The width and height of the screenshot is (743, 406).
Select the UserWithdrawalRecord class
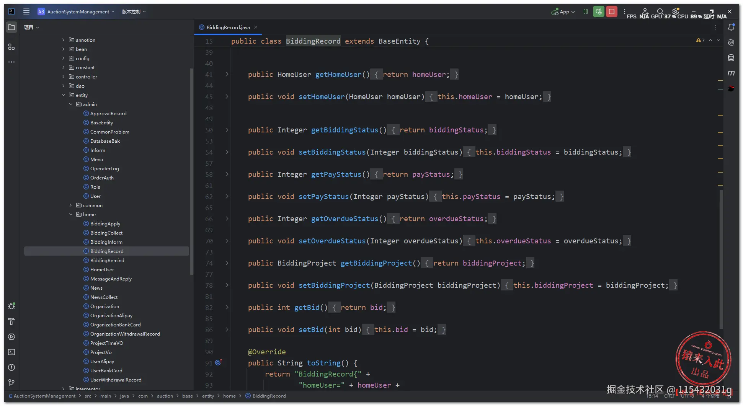tap(116, 380)
